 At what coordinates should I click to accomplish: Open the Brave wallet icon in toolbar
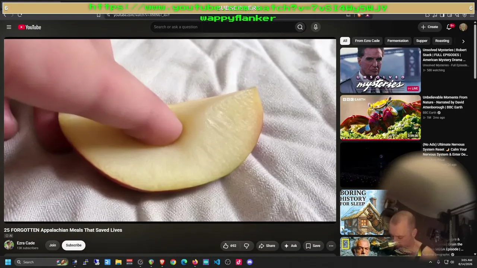(x=449, y=15)
